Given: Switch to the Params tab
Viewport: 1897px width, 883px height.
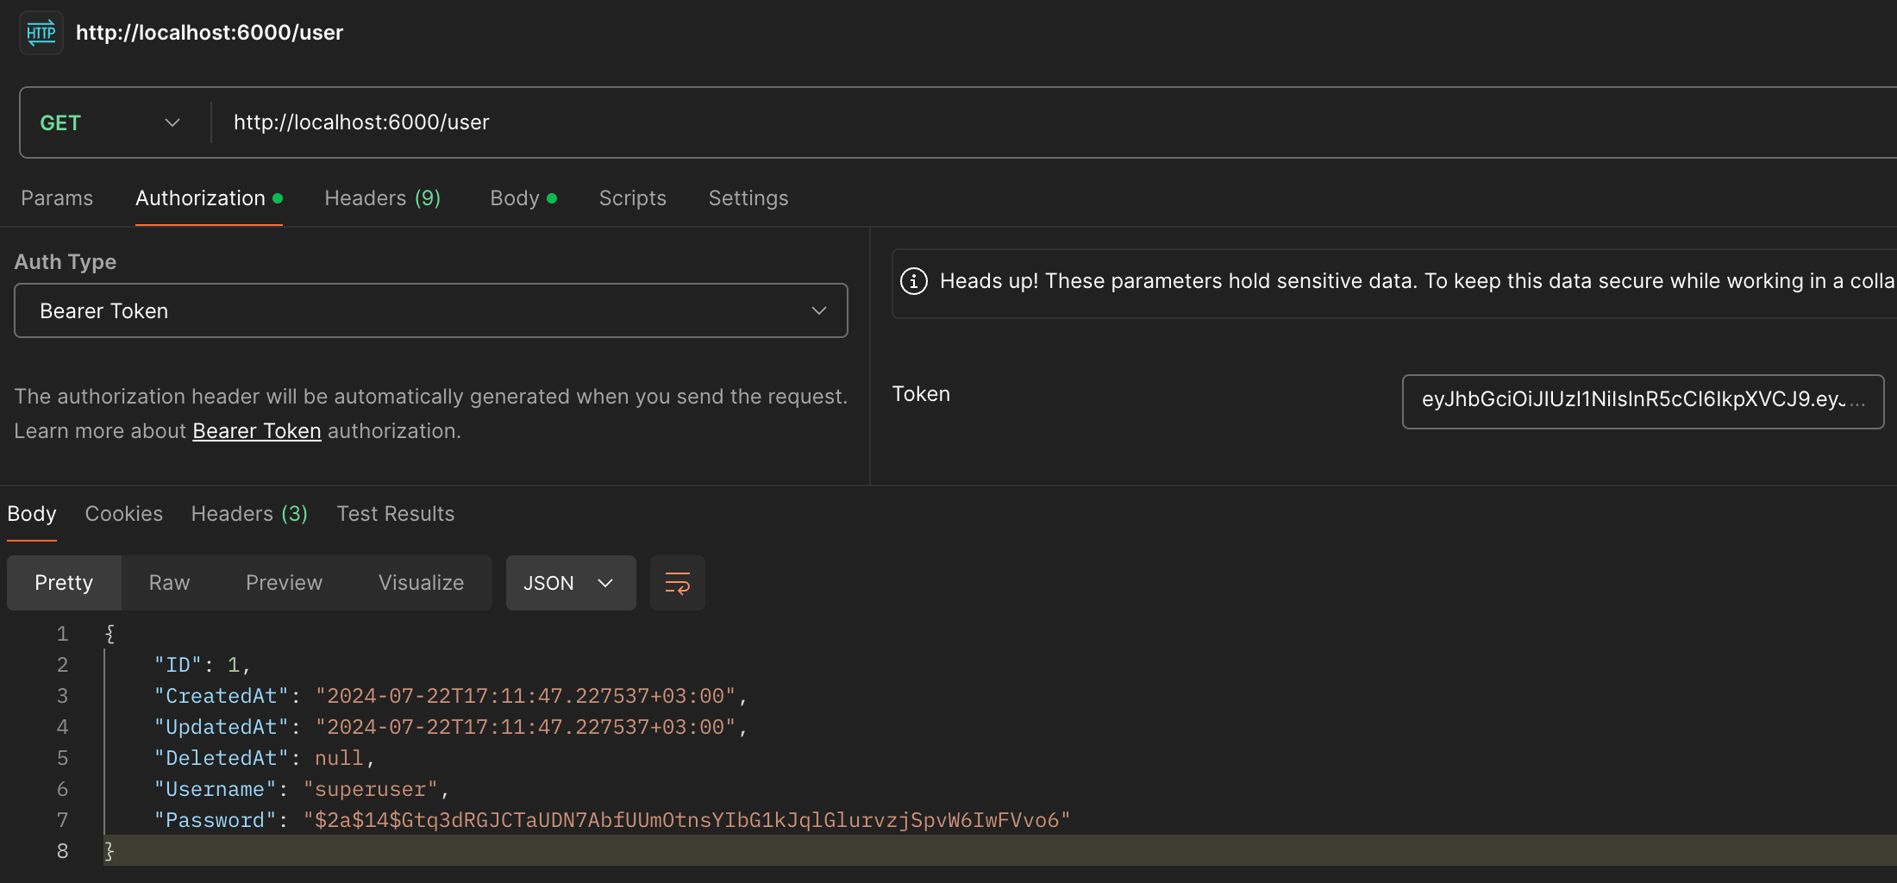Looking at the screenshot, I should click(x=57, y=198).
